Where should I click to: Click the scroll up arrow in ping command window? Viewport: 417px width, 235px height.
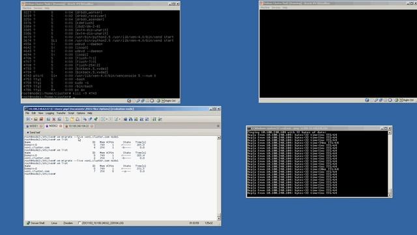(390, 133)
